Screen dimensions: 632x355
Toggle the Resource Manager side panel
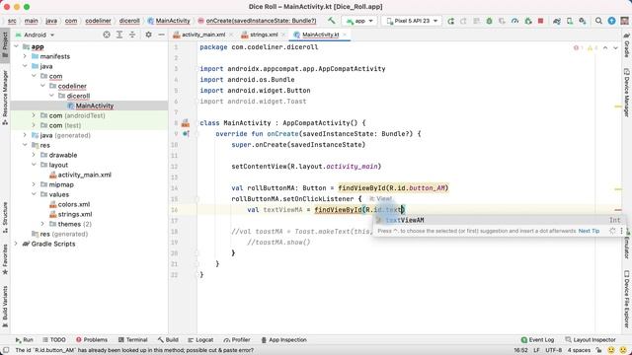[x=5, y=97]
